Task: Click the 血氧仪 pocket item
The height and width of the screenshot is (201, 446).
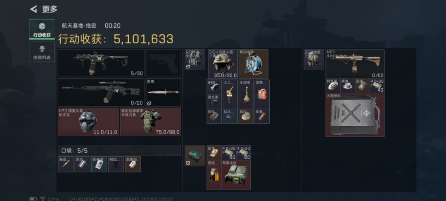Action: (x=133, y=164)
